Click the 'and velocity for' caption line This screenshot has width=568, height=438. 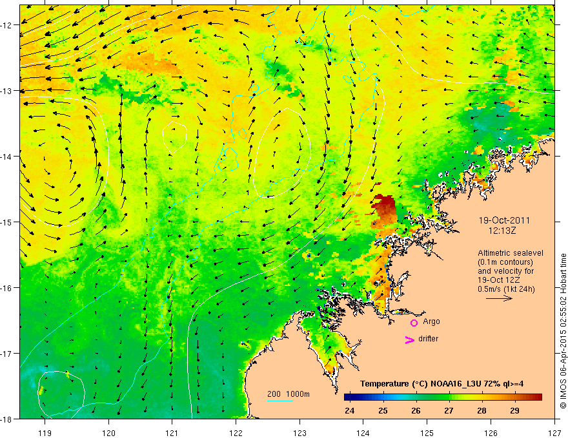505,271
